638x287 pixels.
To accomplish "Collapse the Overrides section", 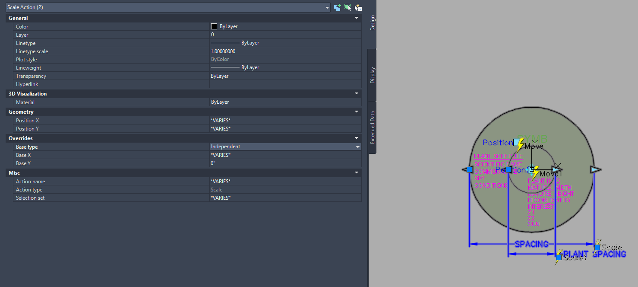I will click(x=357, y=138).
